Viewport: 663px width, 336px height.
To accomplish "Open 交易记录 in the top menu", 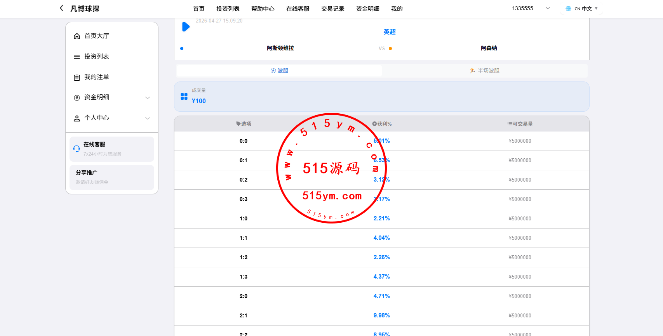I will 332,9.
